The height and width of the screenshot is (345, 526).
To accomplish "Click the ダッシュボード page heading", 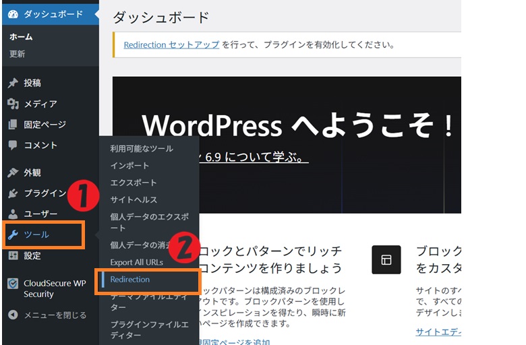I will click(x=161, y=18).
